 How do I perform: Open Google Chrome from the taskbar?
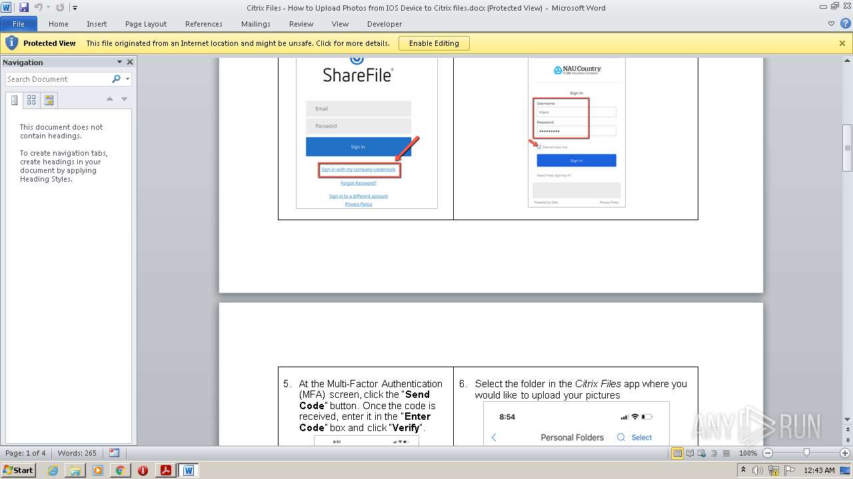[x=120, y=470]
